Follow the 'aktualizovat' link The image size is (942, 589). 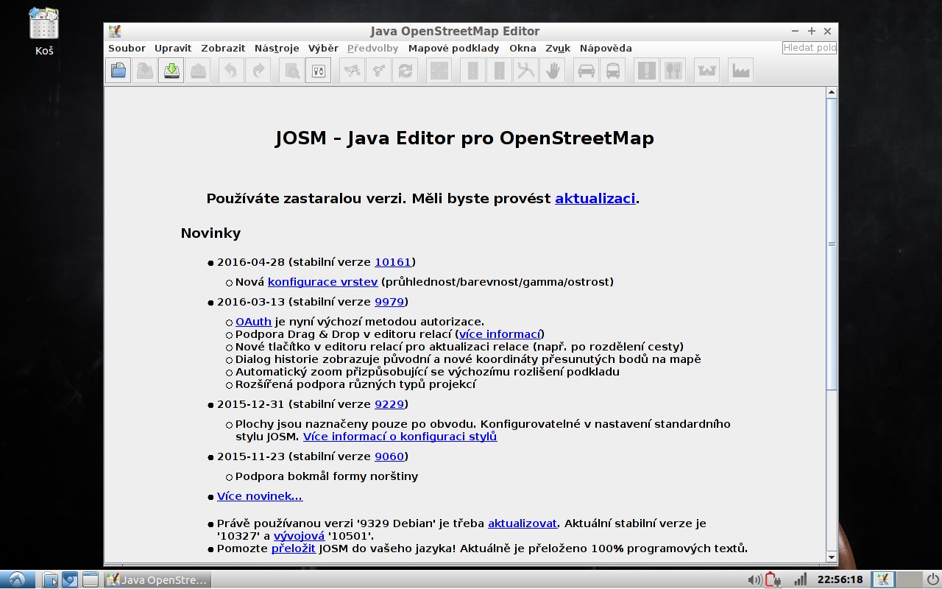(x=522, y=523)
